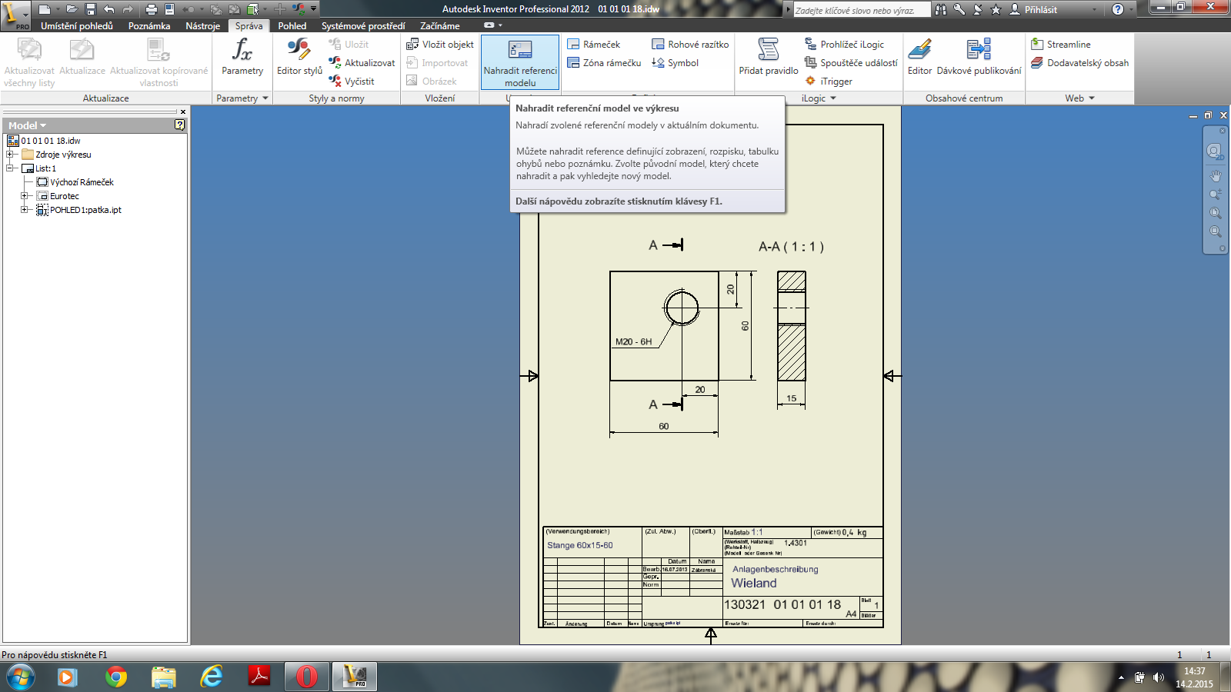
Task: Click the Save icon in quick access toolbar
Action: pyautogui.click(x=90, y=9)
